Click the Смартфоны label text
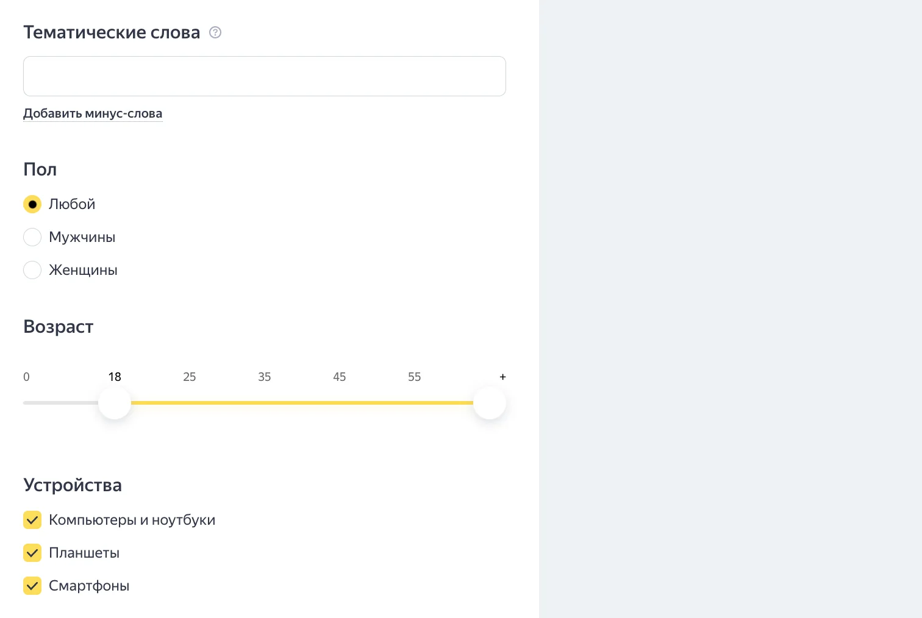Image resolution: width=922 pixels, height=618 pixels. click(89, 586)
